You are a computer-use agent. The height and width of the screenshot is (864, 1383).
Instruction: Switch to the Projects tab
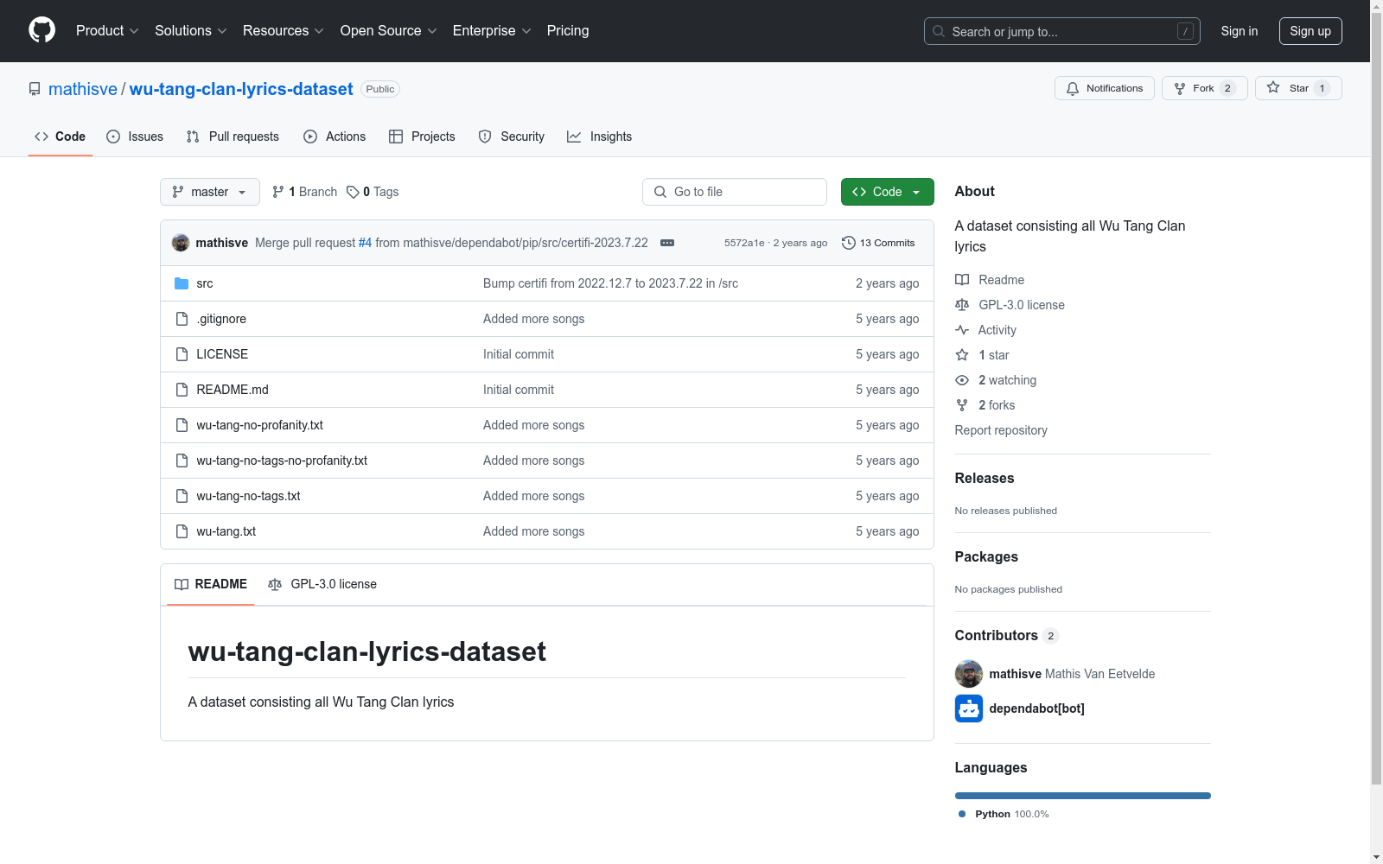[x=422, y=137]
